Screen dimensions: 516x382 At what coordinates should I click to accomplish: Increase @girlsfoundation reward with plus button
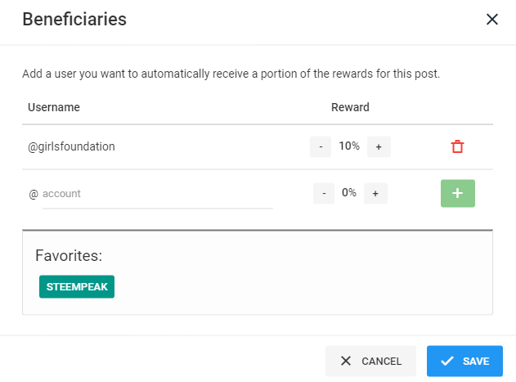coord(379,146)
